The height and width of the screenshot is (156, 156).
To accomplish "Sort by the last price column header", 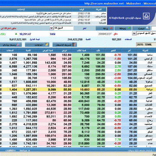I will click(x=130, y=50).
